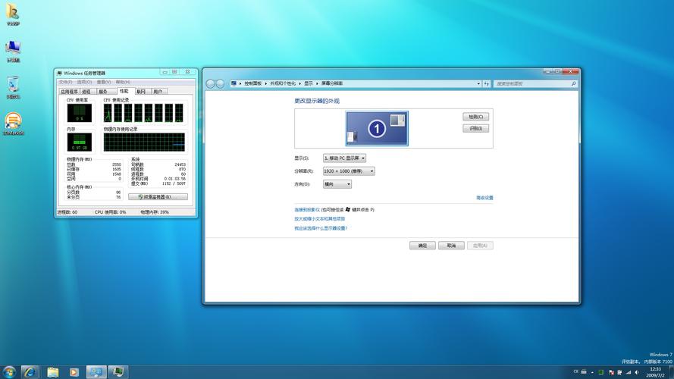The image size is (674, 379).
Task: Switch to the 进程 (Processes) tab
Action: [86, 91]
